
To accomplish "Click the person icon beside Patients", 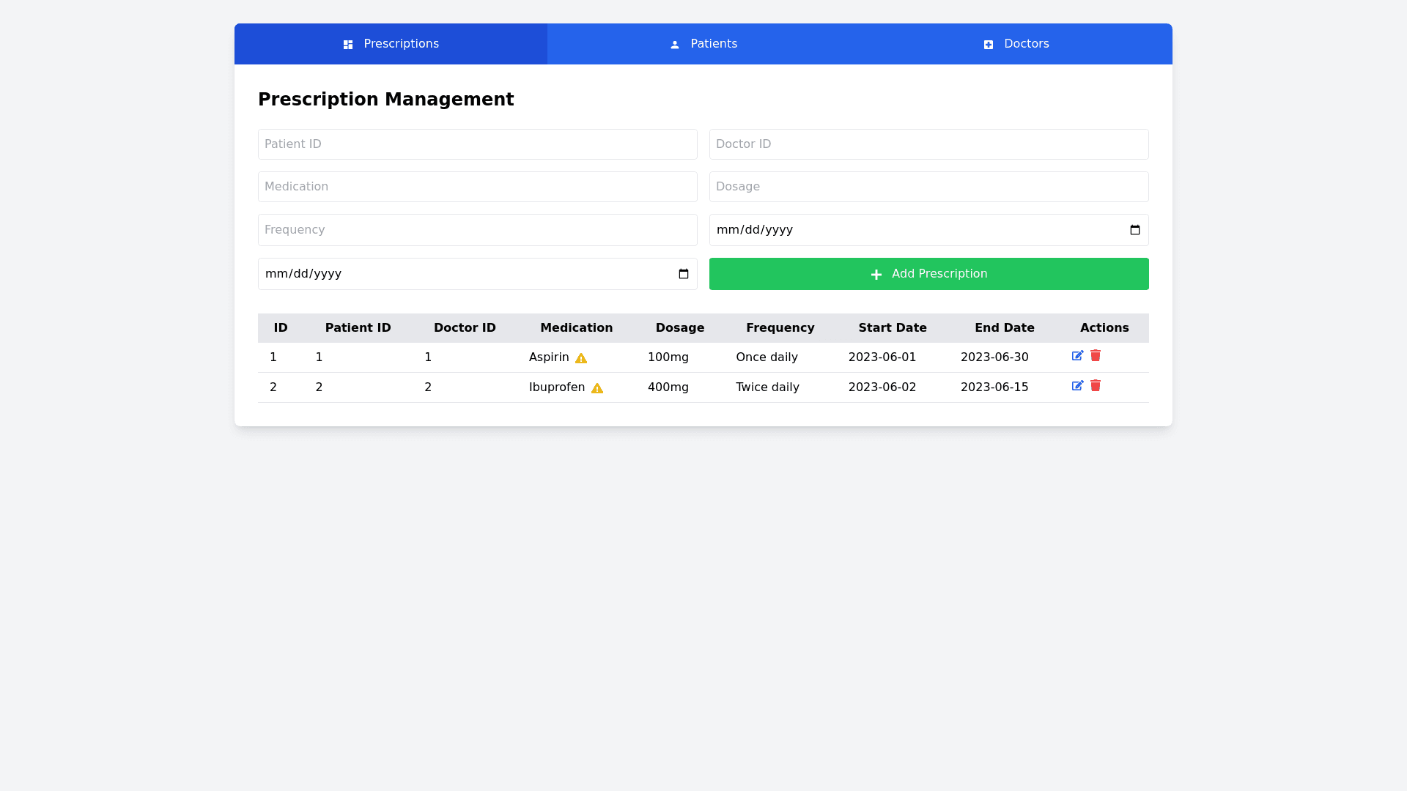I will [674, 44].
